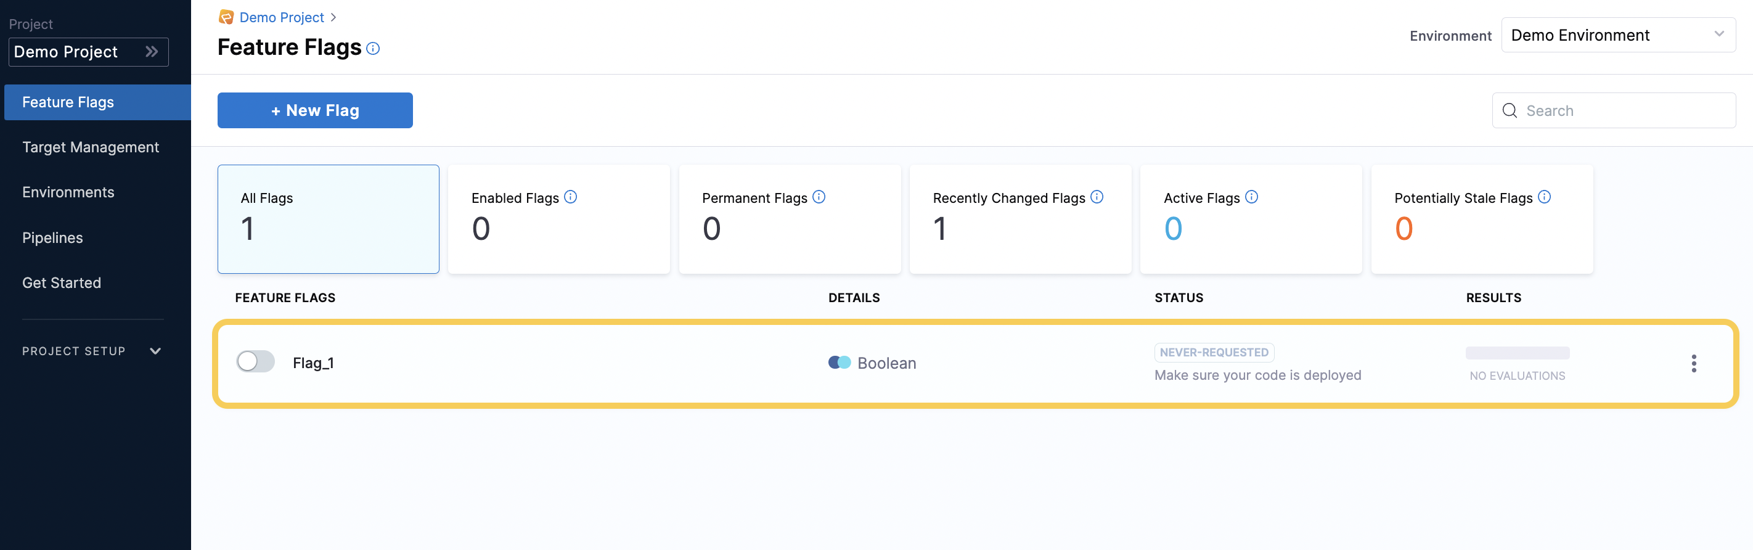The height and width of the screenshot is (550, 1753).
Task: Click the Permanent Flags info icon
Action: pos(819,197)
